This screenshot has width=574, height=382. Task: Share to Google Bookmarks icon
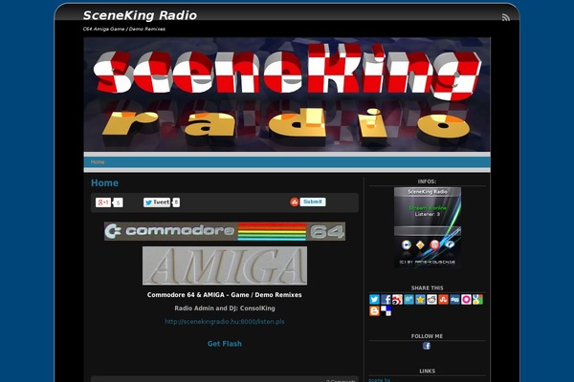click(477, 299)
